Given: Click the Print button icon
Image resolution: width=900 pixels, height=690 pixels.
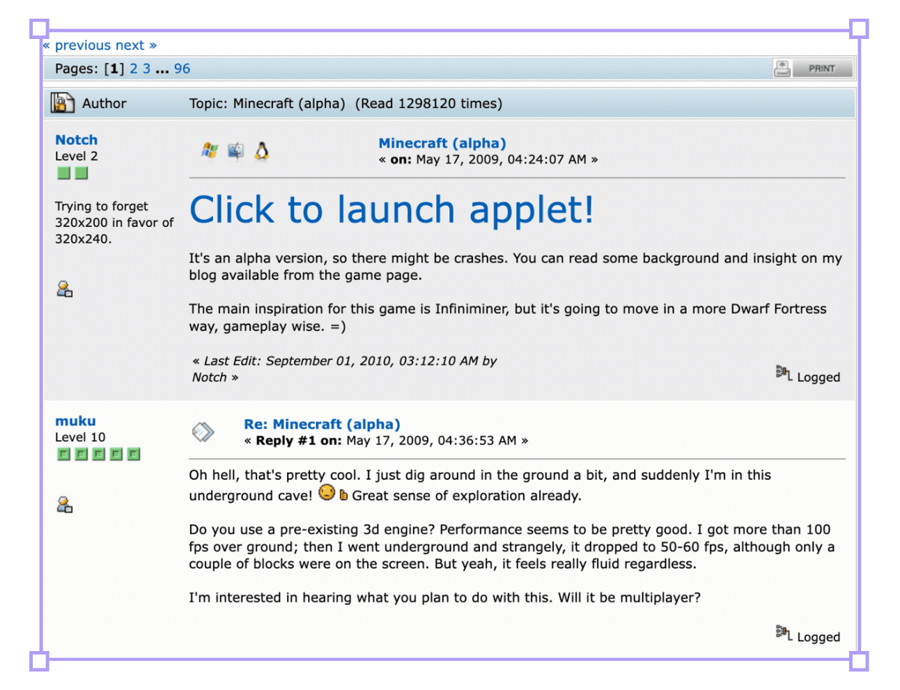Looking at the screenshot, I should (814, 68).
